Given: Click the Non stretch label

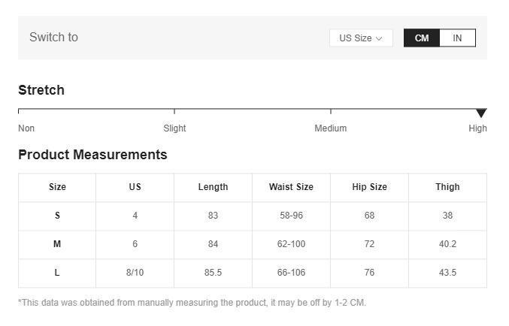Looking at the screenshot, I should point(26,128).
